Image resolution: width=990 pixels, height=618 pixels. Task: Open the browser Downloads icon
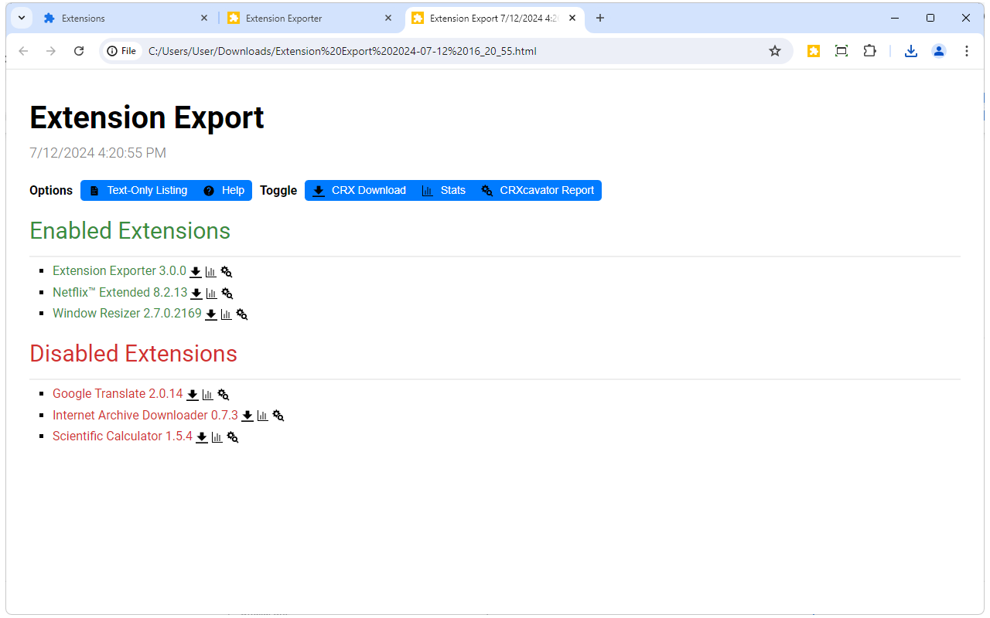click(x=910, y=50)
